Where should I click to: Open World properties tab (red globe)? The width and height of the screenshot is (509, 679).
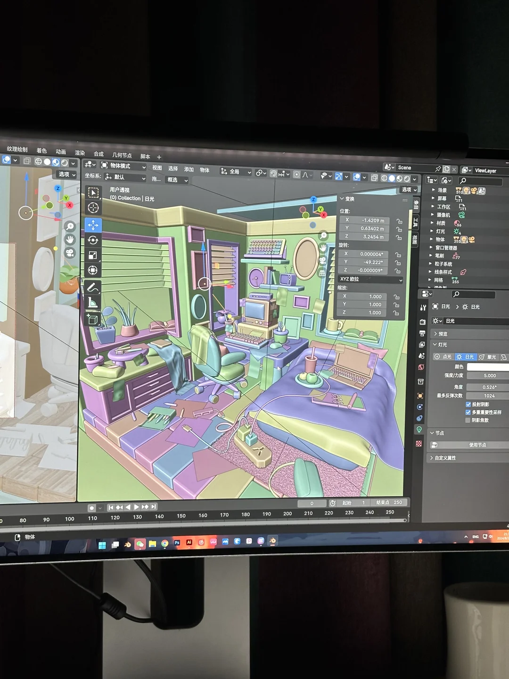(421, 367)
